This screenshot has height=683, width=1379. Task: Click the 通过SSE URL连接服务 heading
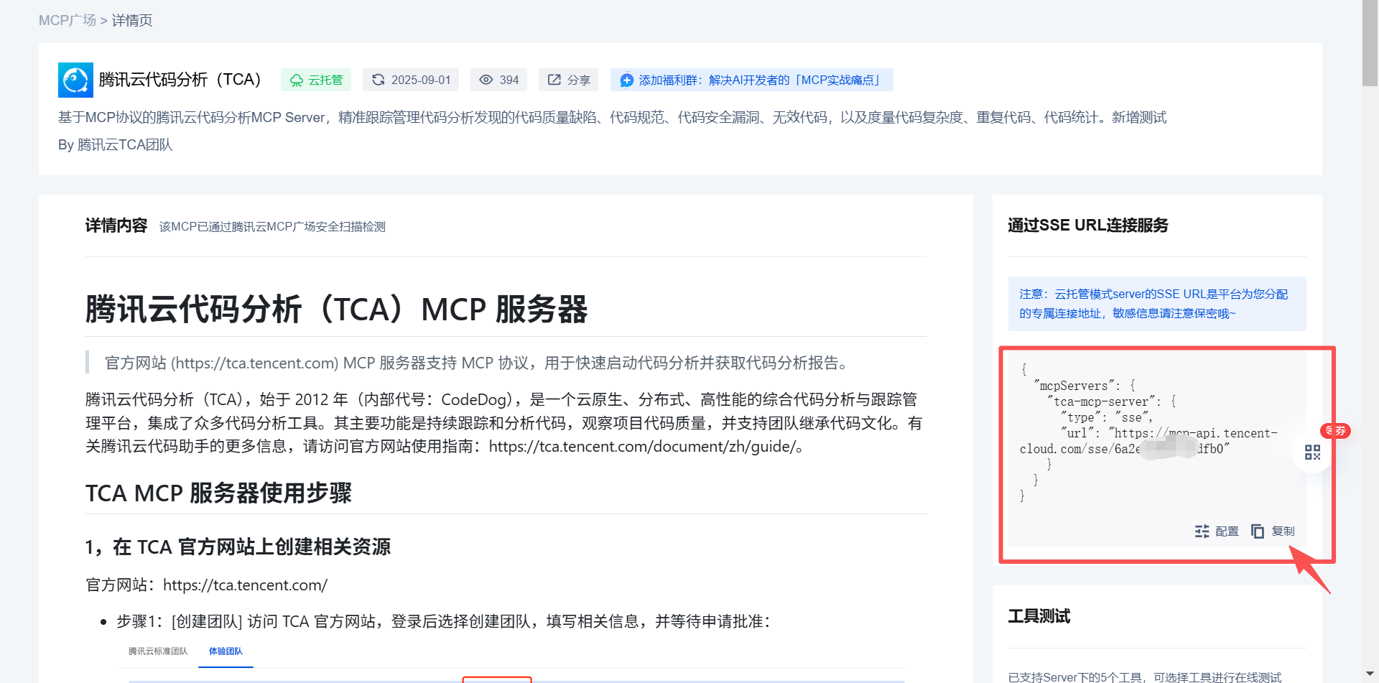(x=1088, y=226)
